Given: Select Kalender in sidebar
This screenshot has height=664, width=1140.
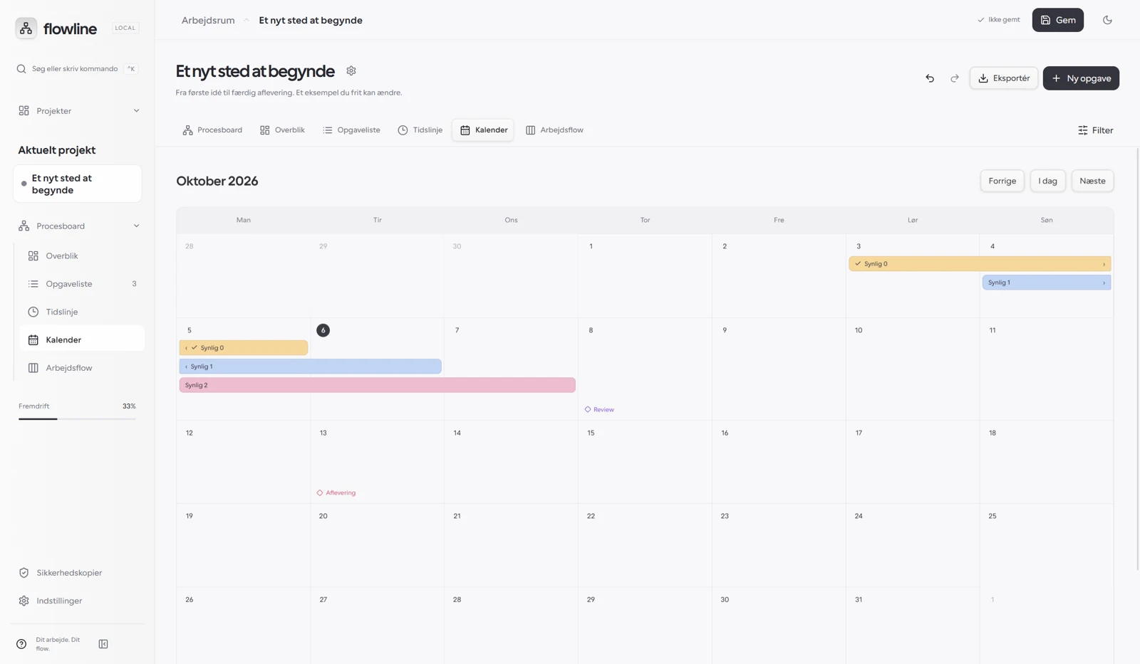Looking at the screenshot, I should (x=83, y=339).
